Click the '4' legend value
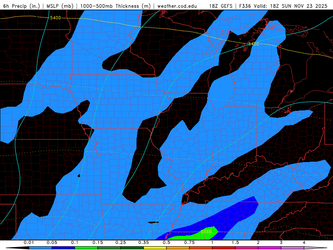The image size is (333, 250). point(304,242)
